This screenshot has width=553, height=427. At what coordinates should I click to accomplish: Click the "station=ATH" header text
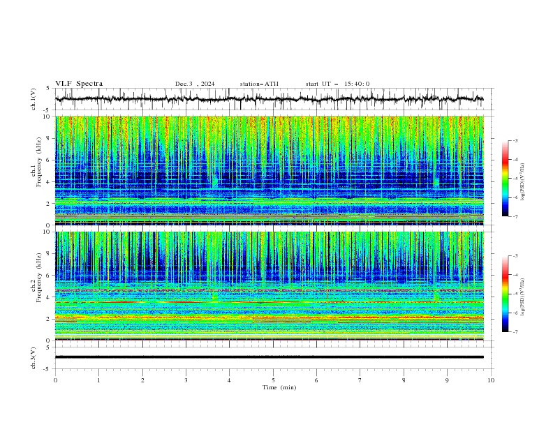coord(259,84)
